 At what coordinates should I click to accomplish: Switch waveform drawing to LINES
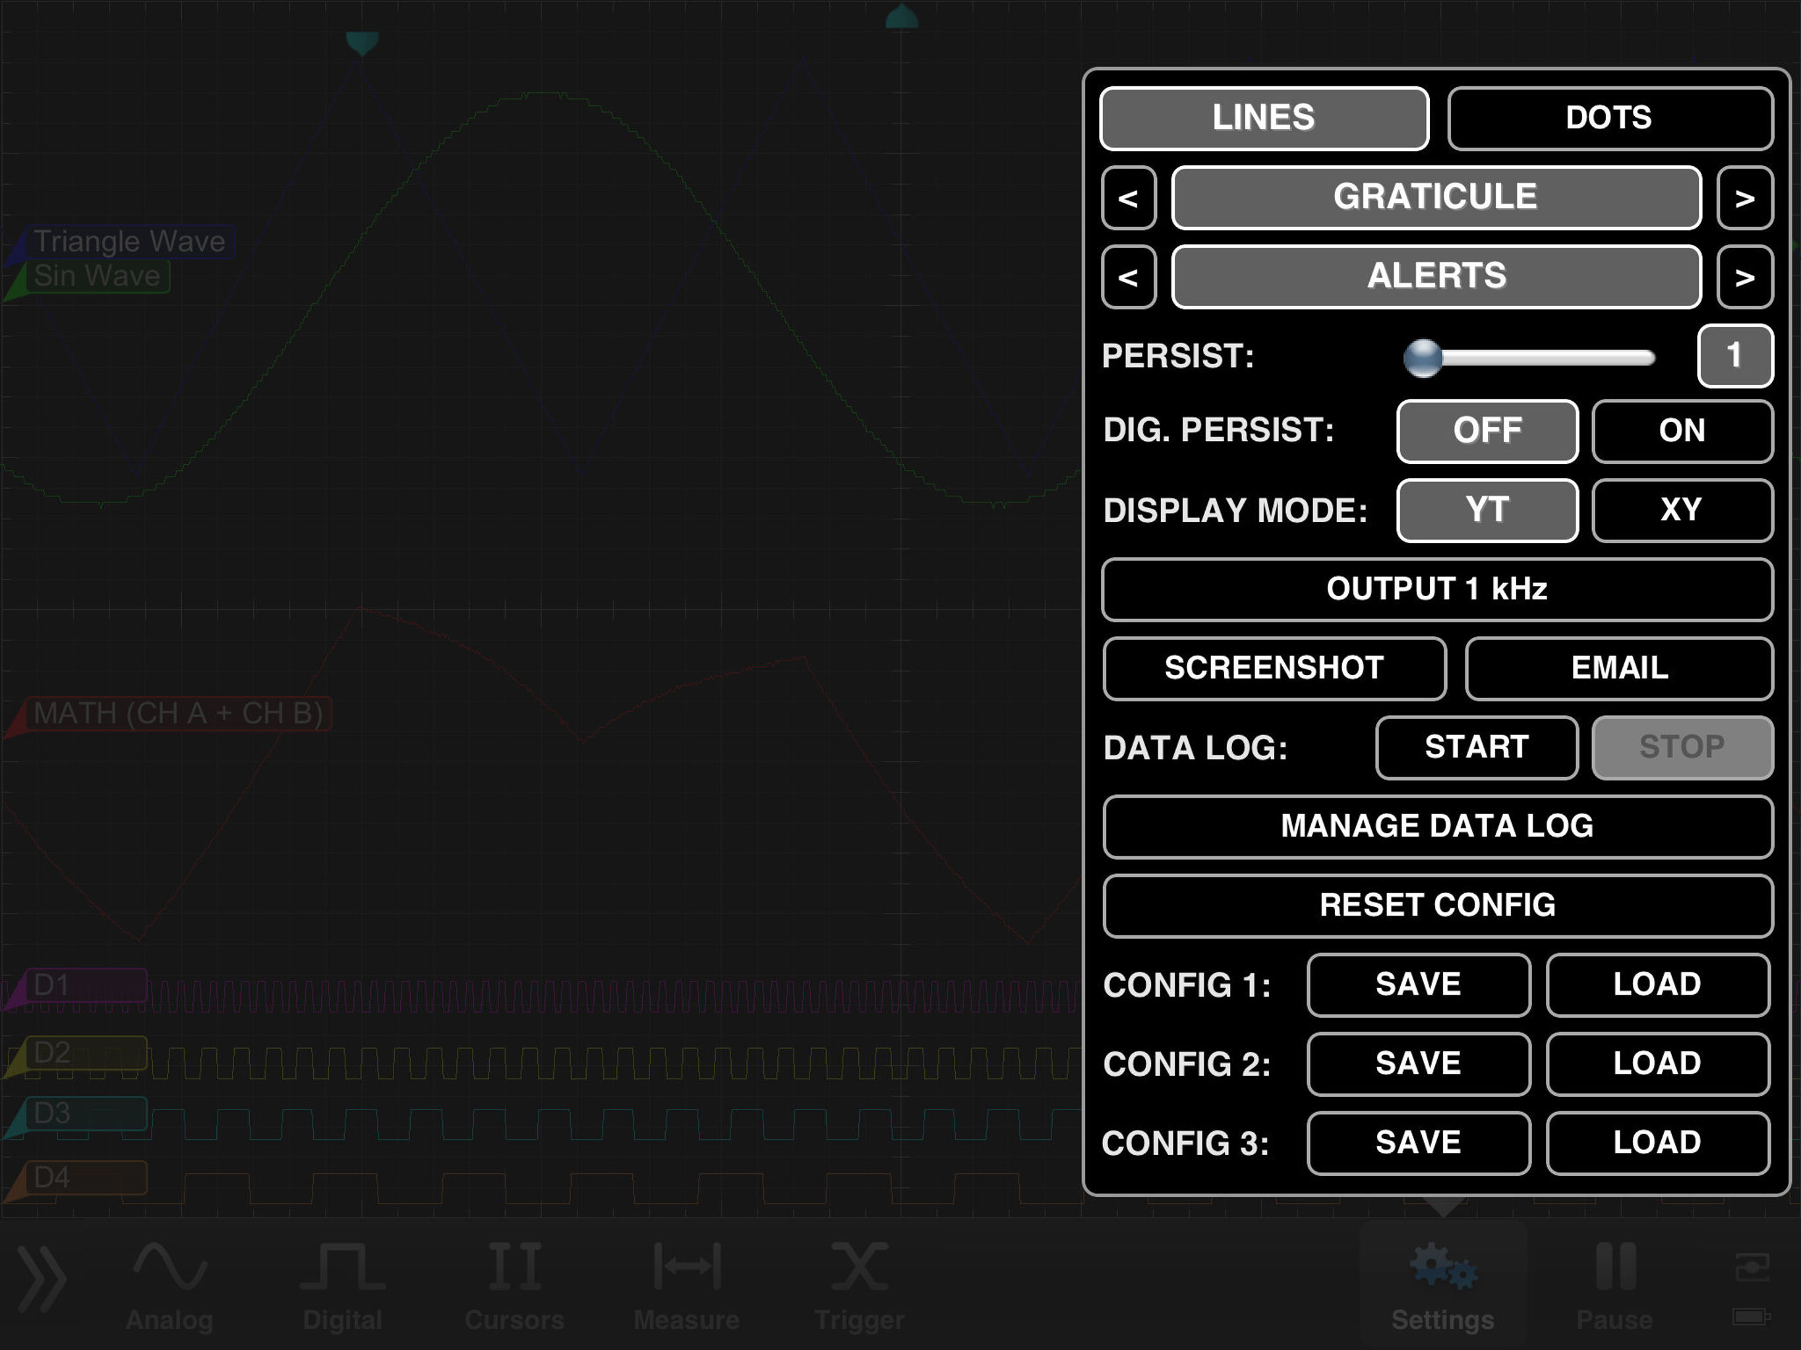[x=1264, y=118]
